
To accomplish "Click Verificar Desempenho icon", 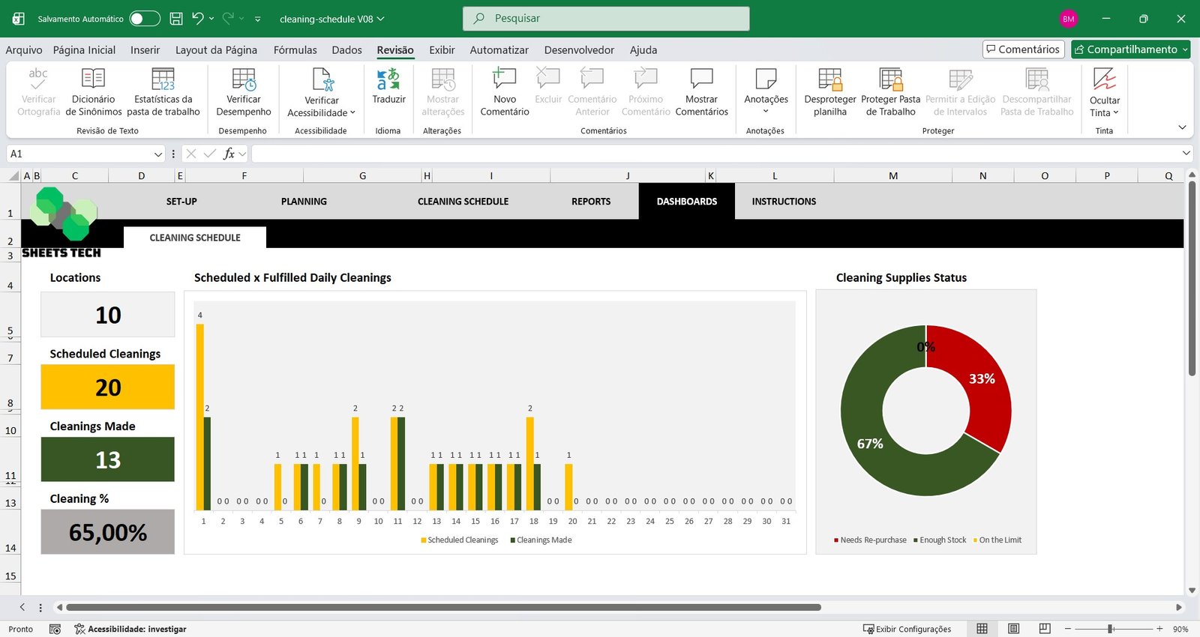I will point(244,79).
